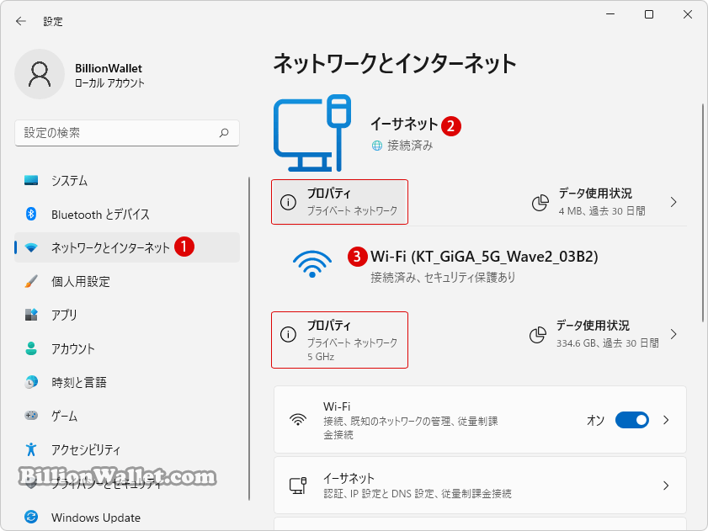Click the 設定の検索 search field
This screenshot has width=708, height=531.
127,133
